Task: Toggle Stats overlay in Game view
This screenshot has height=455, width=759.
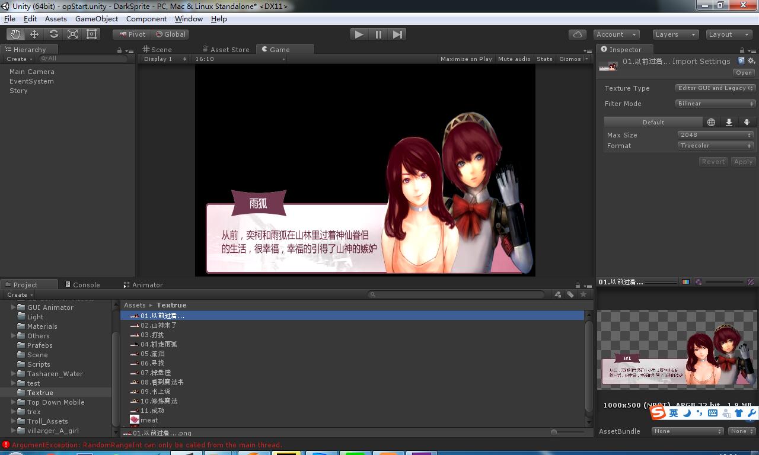Action: click(544, 59)
